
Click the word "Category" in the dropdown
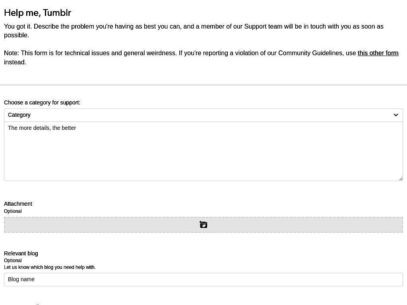(19, 115)
